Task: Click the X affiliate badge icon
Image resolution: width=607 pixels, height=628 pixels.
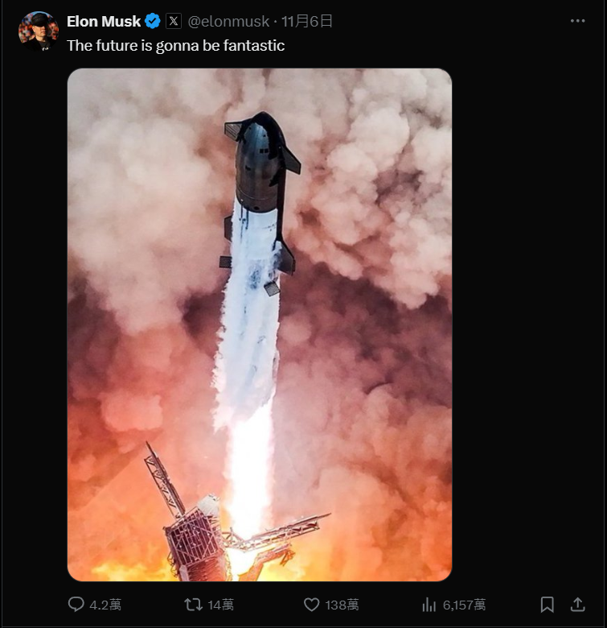Action: [x=174, y=21]
